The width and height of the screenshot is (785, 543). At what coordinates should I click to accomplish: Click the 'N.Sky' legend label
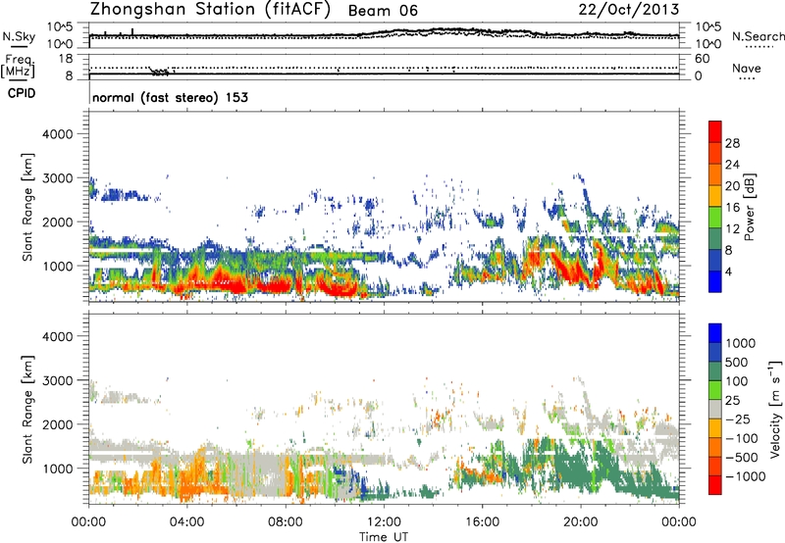pos(19,36)
